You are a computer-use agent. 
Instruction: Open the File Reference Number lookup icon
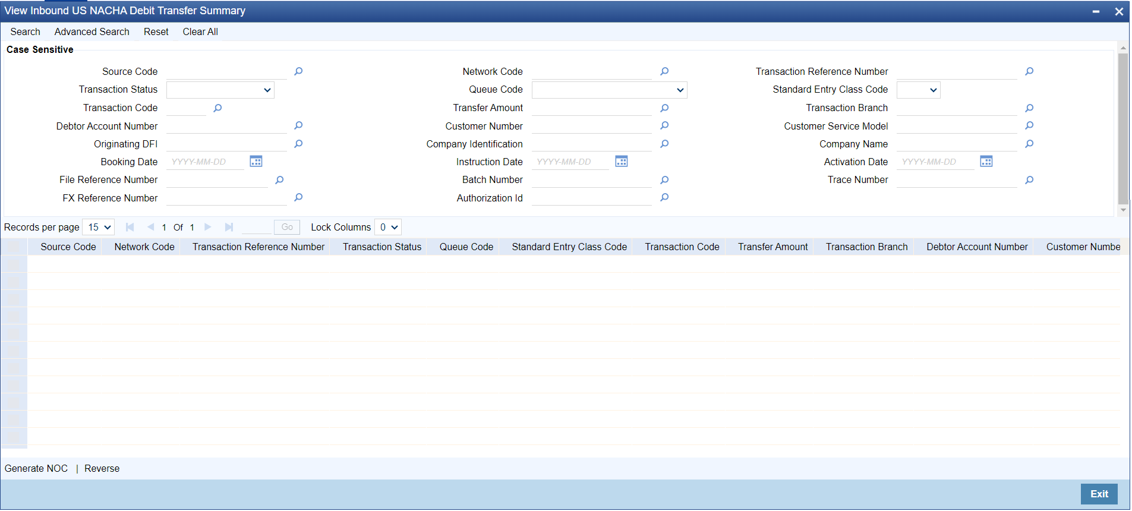click(279, 180)
